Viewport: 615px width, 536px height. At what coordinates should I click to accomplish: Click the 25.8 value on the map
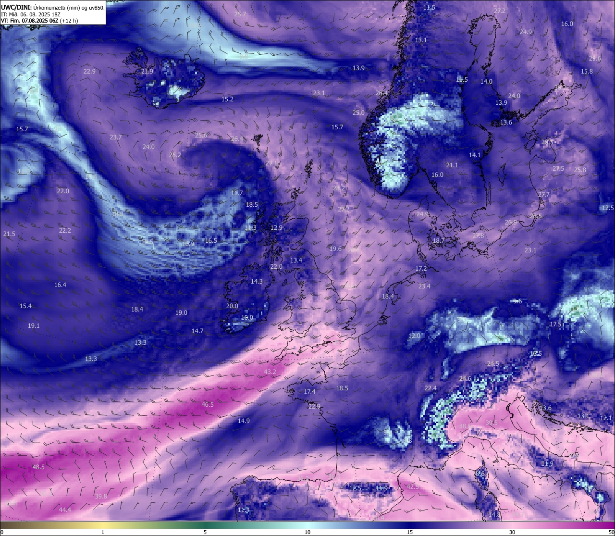click(x=580, y=170)
